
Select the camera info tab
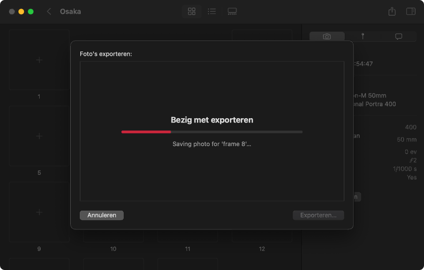click(327, 36)
